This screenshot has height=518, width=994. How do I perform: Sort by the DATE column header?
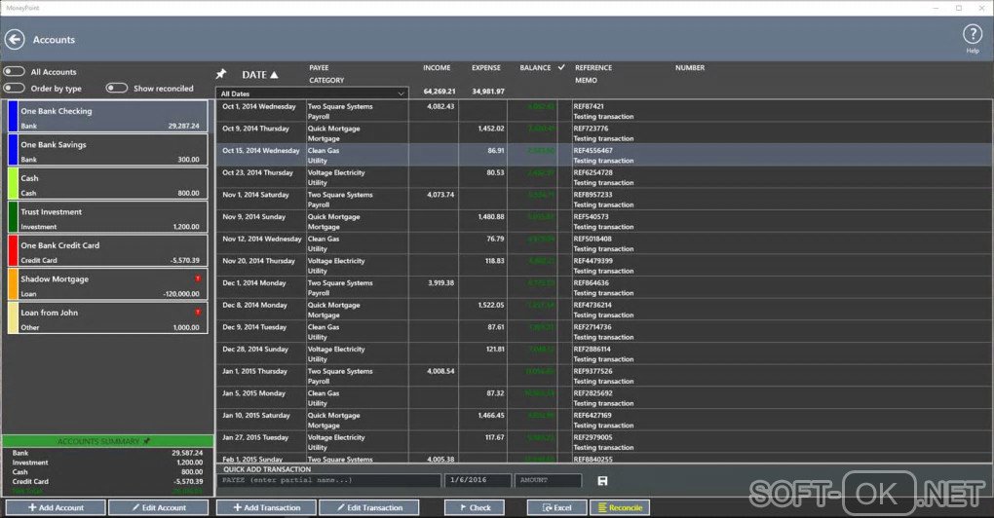(260, 75)
